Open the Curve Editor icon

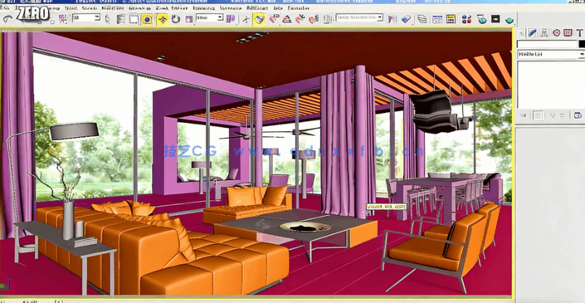coord(437,19)
